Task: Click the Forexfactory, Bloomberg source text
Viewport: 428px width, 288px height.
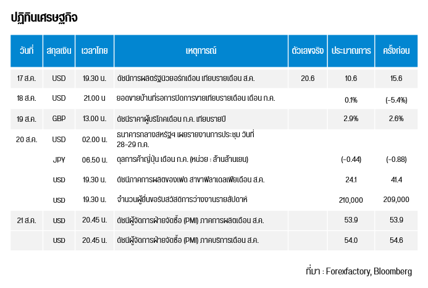Action: (x=369, y=271)
